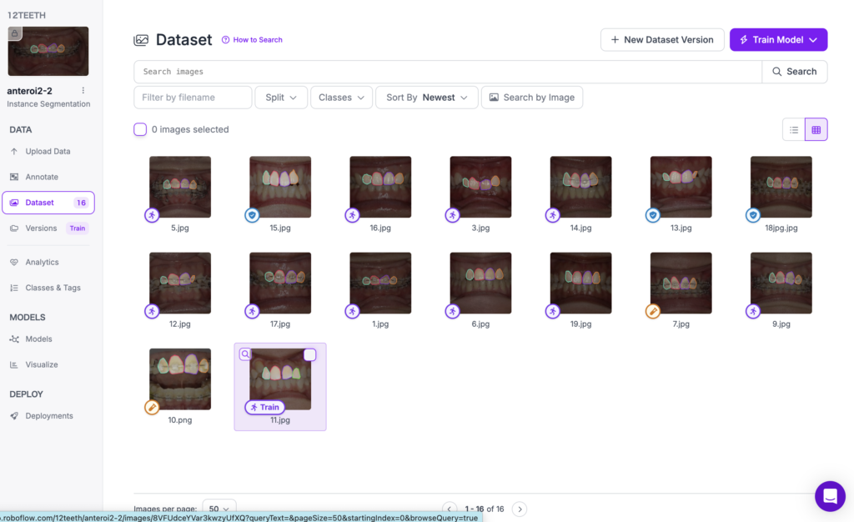Toggle the select all images checkbox

tap(140, 129)
